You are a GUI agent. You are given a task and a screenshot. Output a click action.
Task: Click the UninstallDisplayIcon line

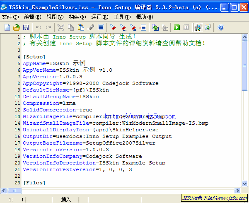[x=91, y=130]
